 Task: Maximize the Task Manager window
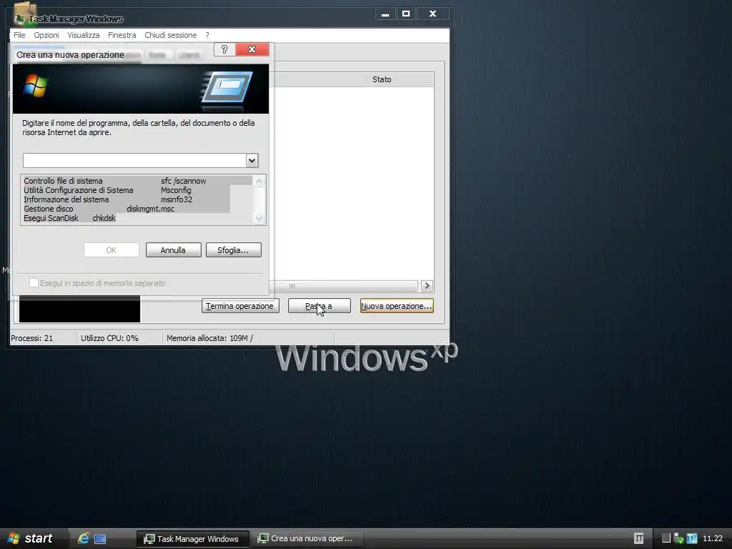(x=406, y=14)
